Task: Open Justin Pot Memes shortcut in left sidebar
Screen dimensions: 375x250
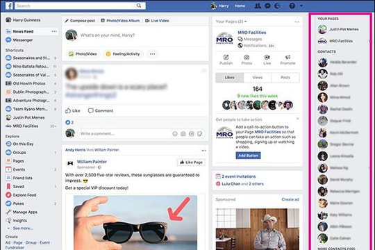Action: 25,117
